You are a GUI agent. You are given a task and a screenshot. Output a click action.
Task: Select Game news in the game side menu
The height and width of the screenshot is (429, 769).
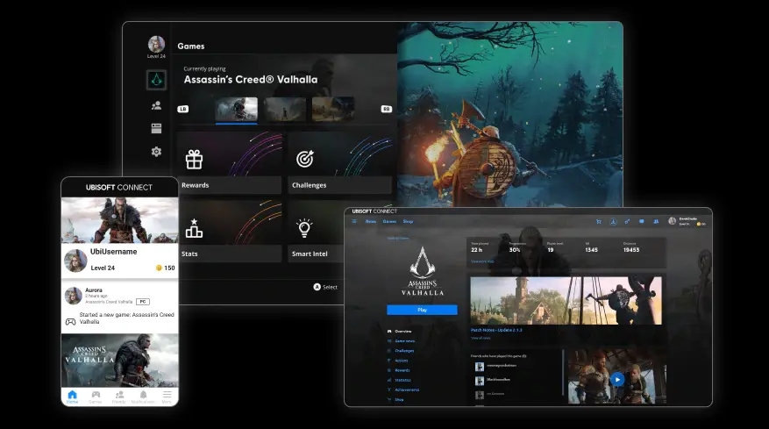click(x=402, y=341)
